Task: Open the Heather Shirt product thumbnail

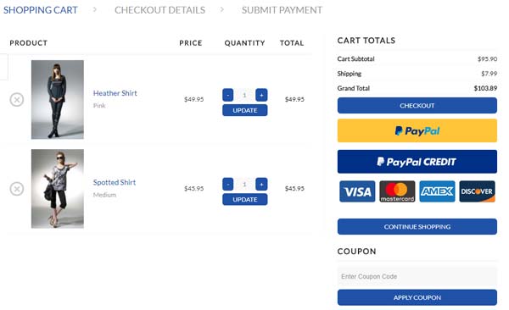Action: 58,100
